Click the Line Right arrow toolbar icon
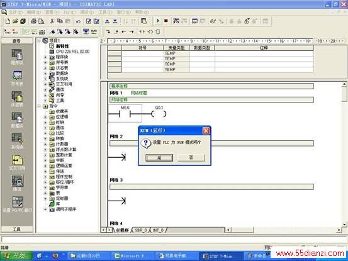The width and height of the screenshot is (348, 261). (x=132, y=32)
